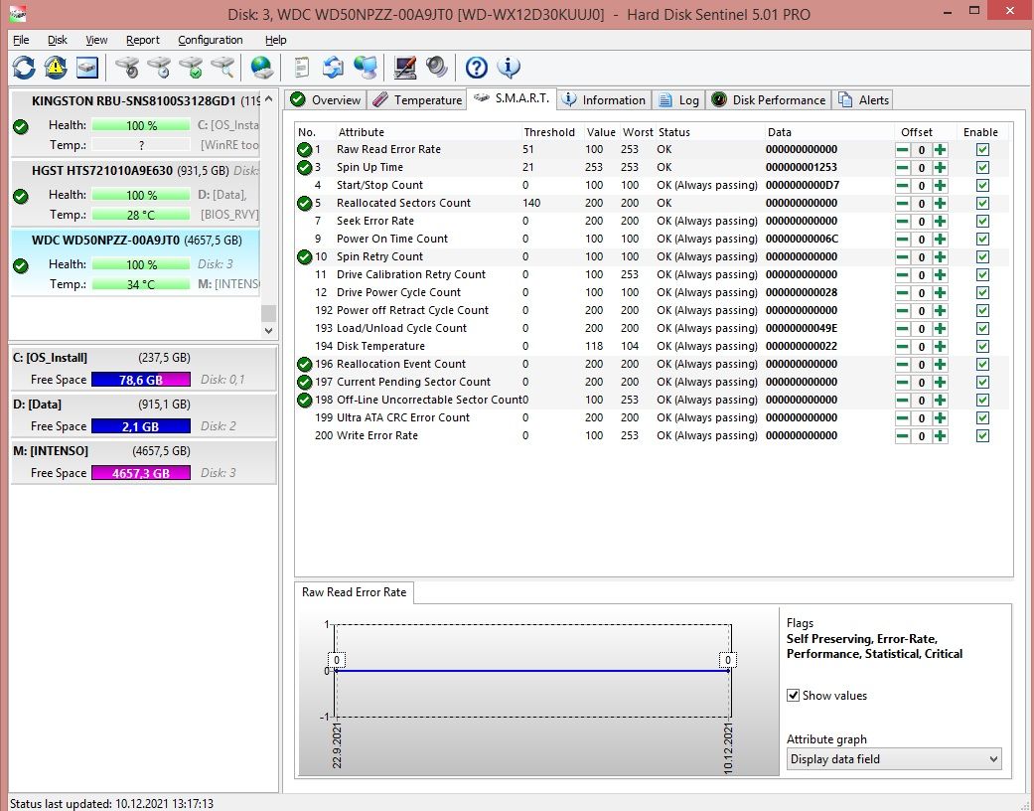Image resolution: width=1034 pixels, height=811 pixels.
Task: Open the notepad report toolbar icon
Action: [x=302, y=68]
